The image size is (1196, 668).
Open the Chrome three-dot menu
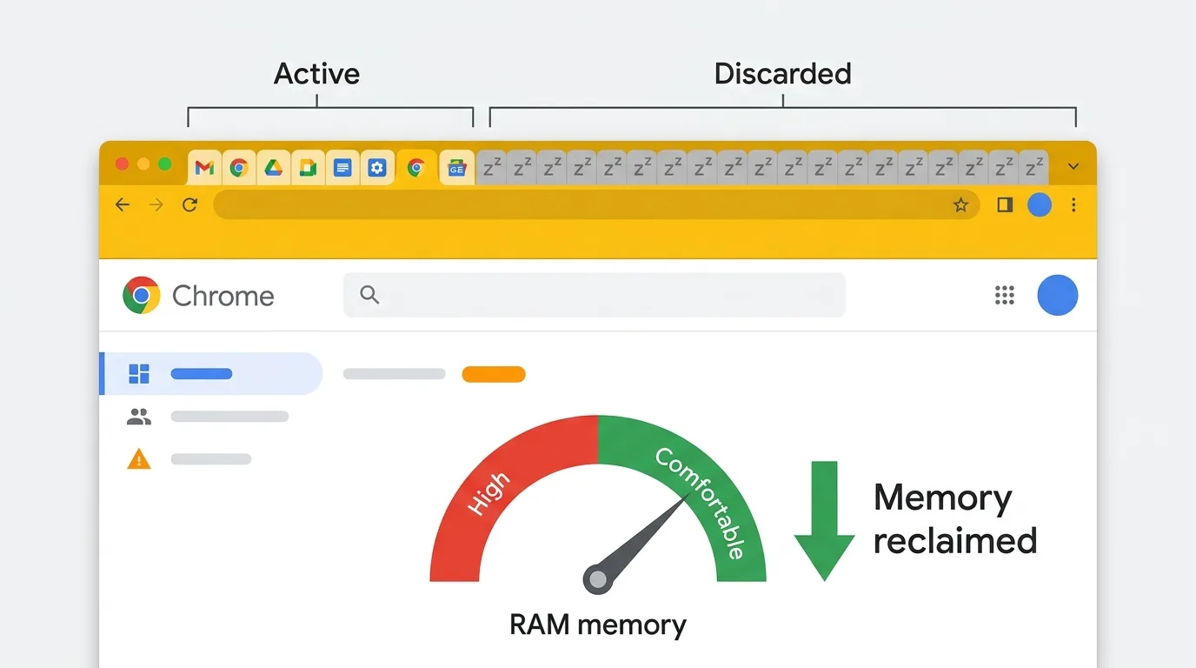1074,205
